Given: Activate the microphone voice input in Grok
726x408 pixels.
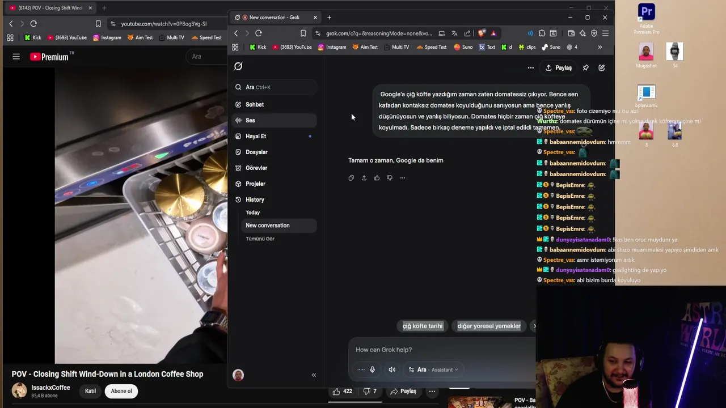Looking at the screenshot, I should pos(373,369).
